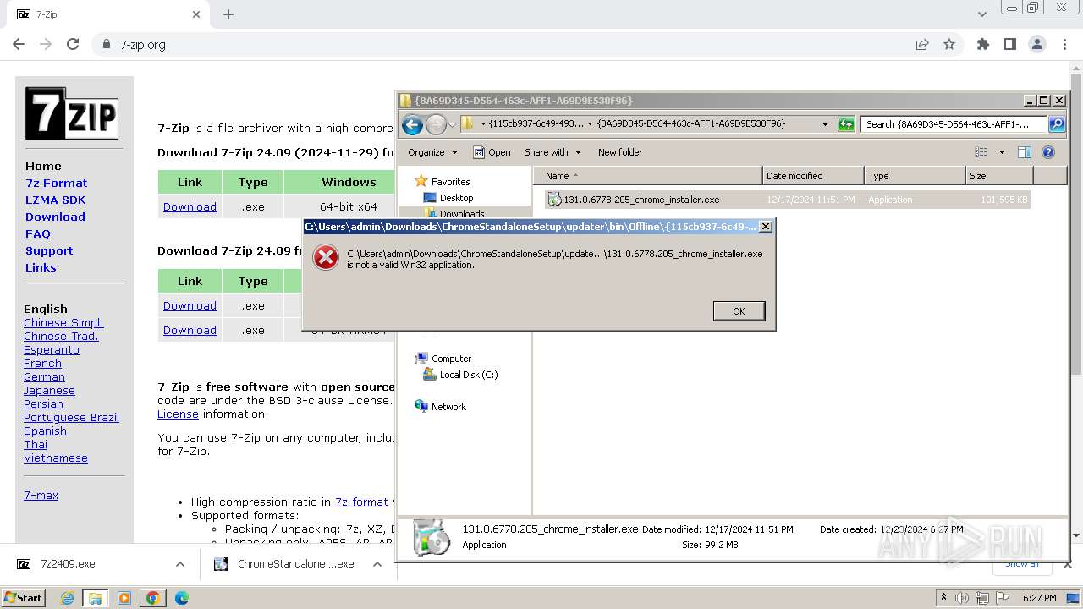This screenshot has height=609, width=1083.
Task: Launch Internet Explorer from taskbar
Action: coord(67,598)
